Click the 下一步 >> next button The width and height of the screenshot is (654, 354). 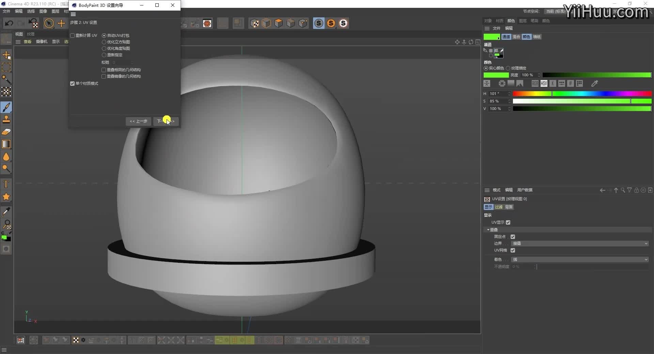click(x=166, y=121)
